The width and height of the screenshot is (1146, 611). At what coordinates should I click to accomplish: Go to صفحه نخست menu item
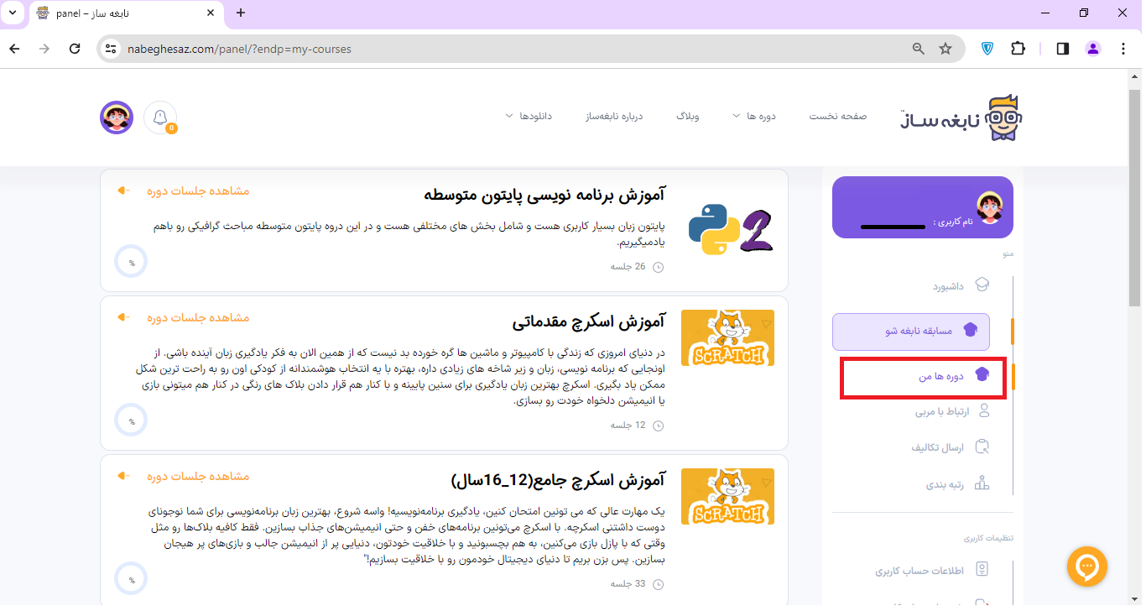pos(837,116)
